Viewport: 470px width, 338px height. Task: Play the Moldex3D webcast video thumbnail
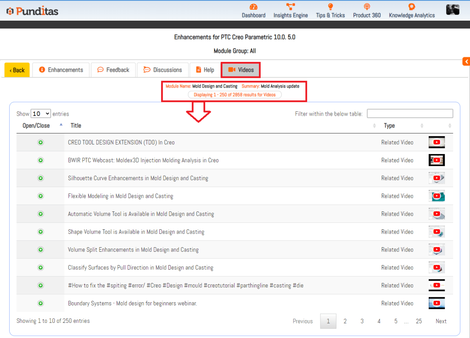tap(436, 160)
